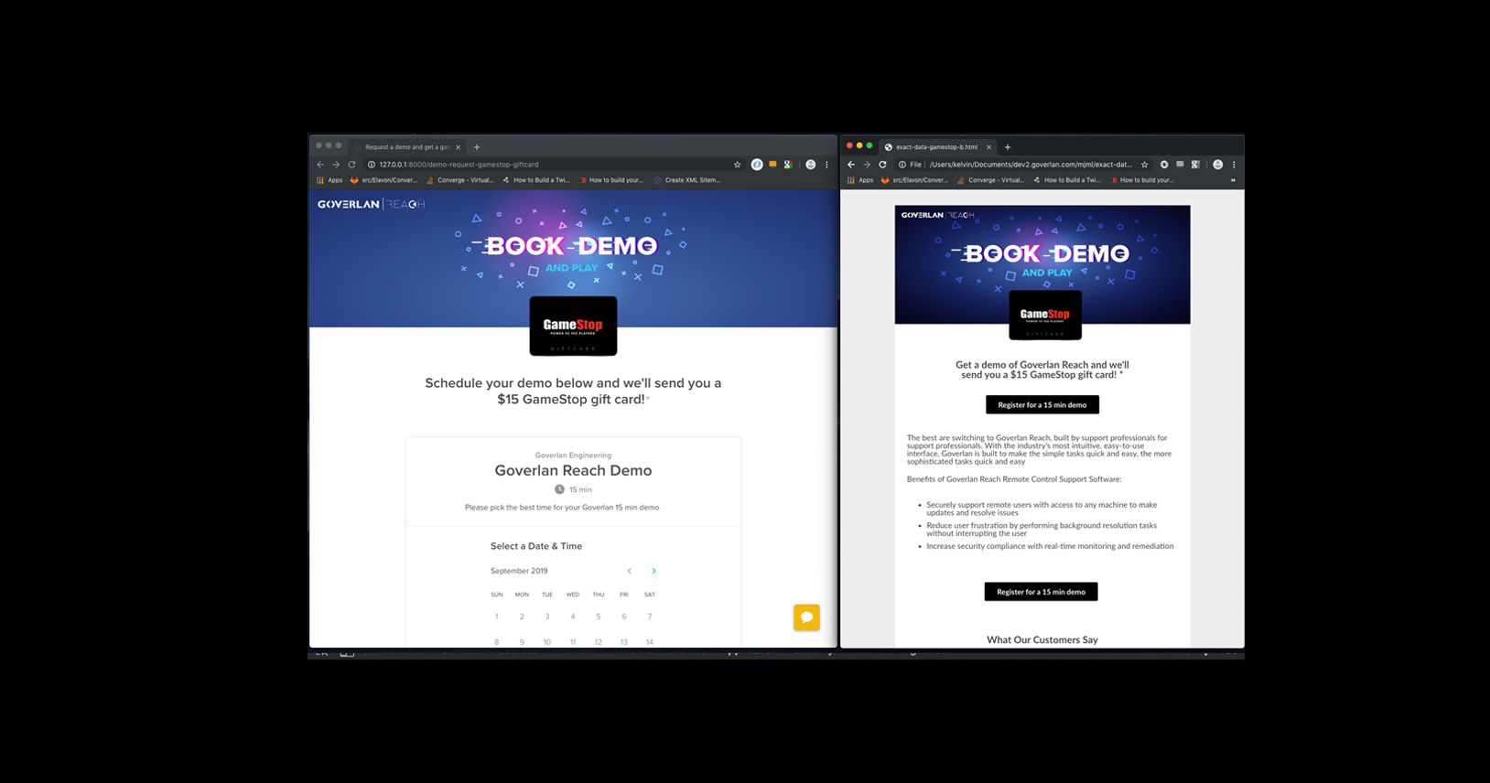Image resolution: width=1490 pixels, height=783 pixels.
Task: Open 'src/Elavon/Conver...' bookmark in right window
Action: [914, 180]
